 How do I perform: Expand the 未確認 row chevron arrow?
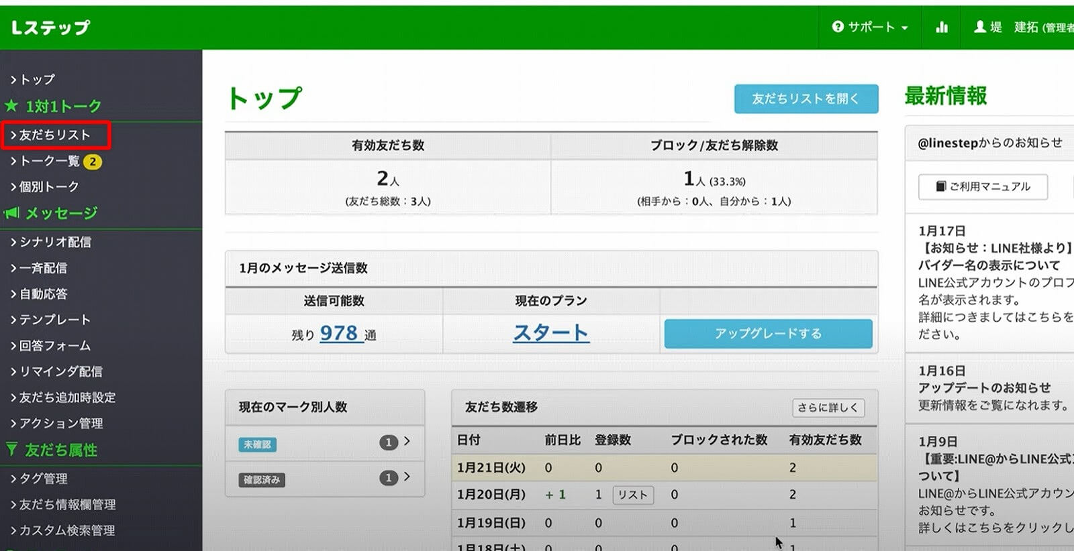coord(407,441)
